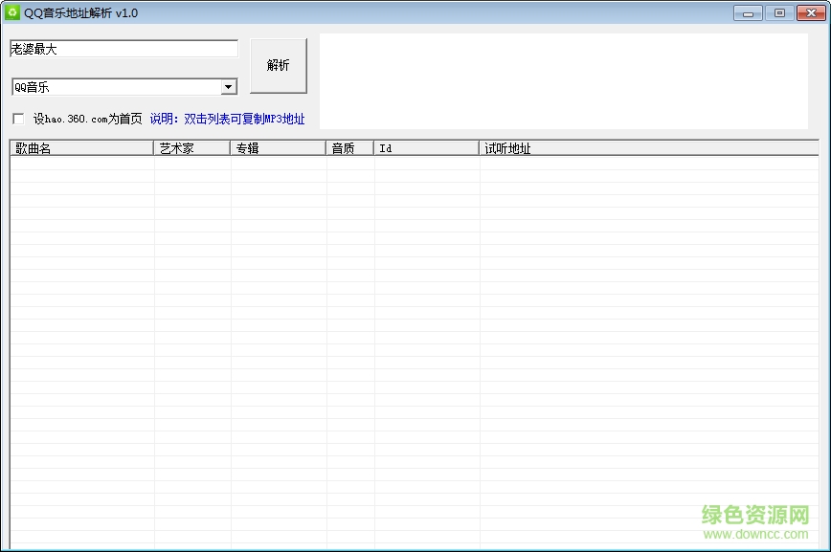Sort by the 音质 column header
831x552 pixels.
[x=349, y=148]
